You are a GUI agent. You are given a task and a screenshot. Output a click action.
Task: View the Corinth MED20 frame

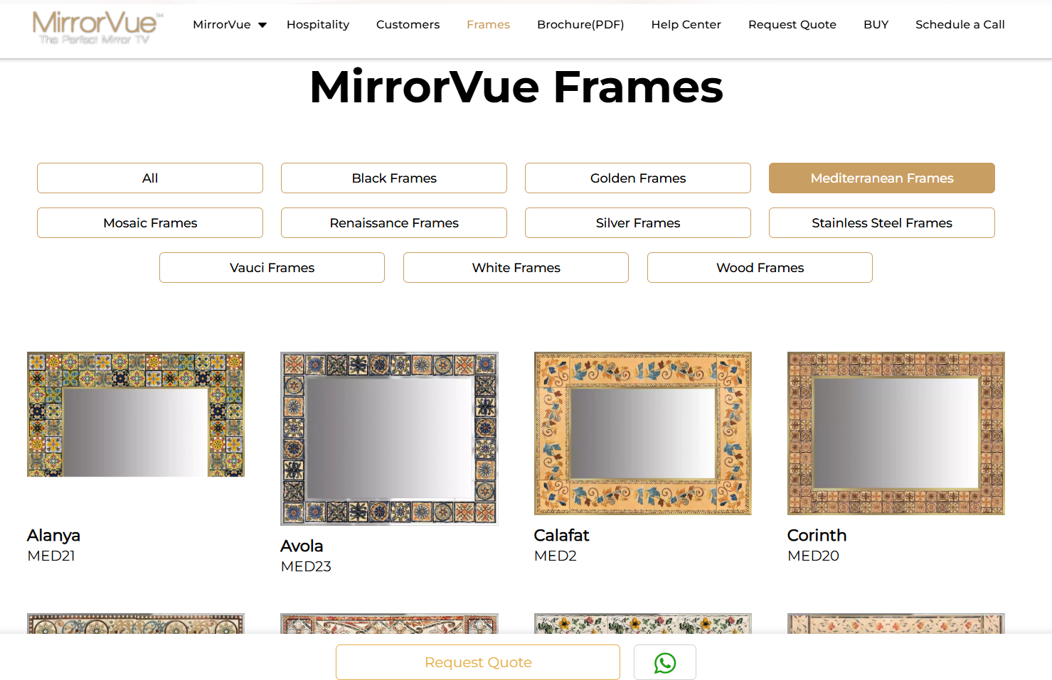tap(896, 433)
